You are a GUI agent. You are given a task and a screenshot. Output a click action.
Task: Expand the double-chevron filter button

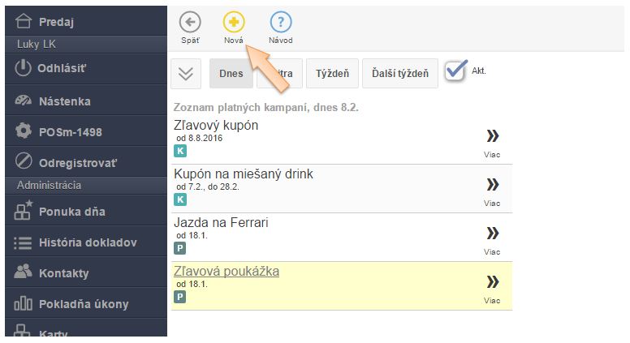coord(186,73)
